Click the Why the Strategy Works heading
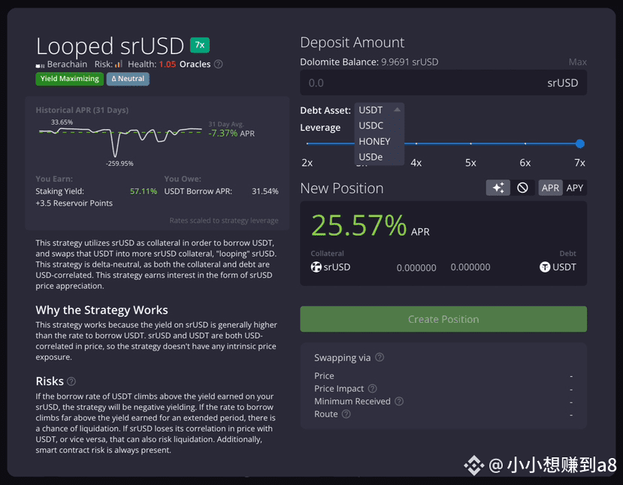Image resolution: width=623 pixels, height=485 pixels. (101, 309)
